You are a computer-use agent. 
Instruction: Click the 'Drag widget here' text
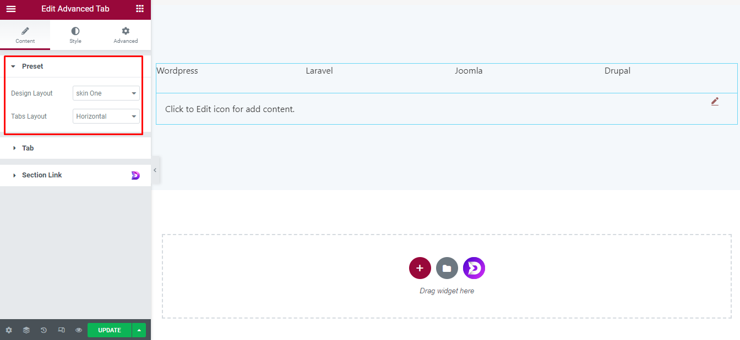[x=447, y=291]
